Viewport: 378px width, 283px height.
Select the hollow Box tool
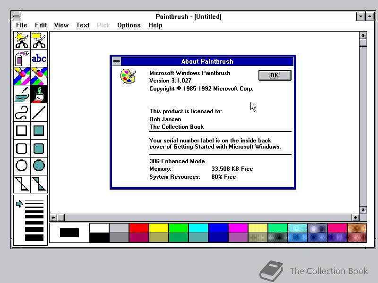pos(22,131)
